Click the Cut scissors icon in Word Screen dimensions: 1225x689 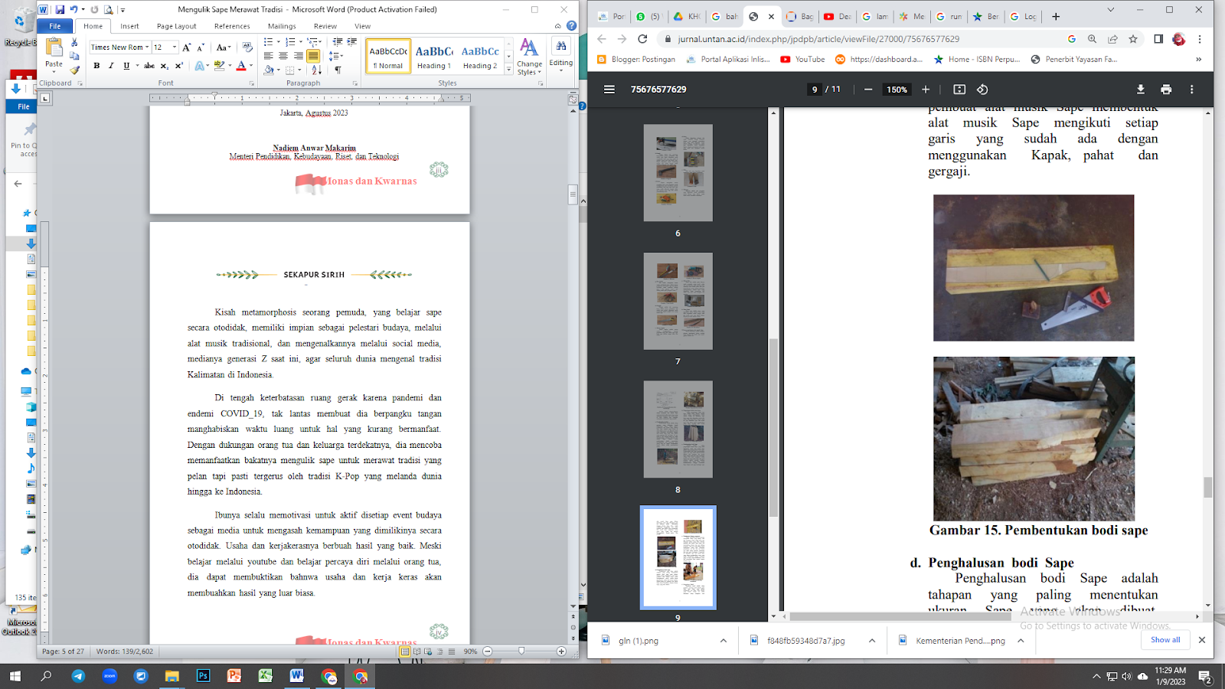(x=74, y=43)
